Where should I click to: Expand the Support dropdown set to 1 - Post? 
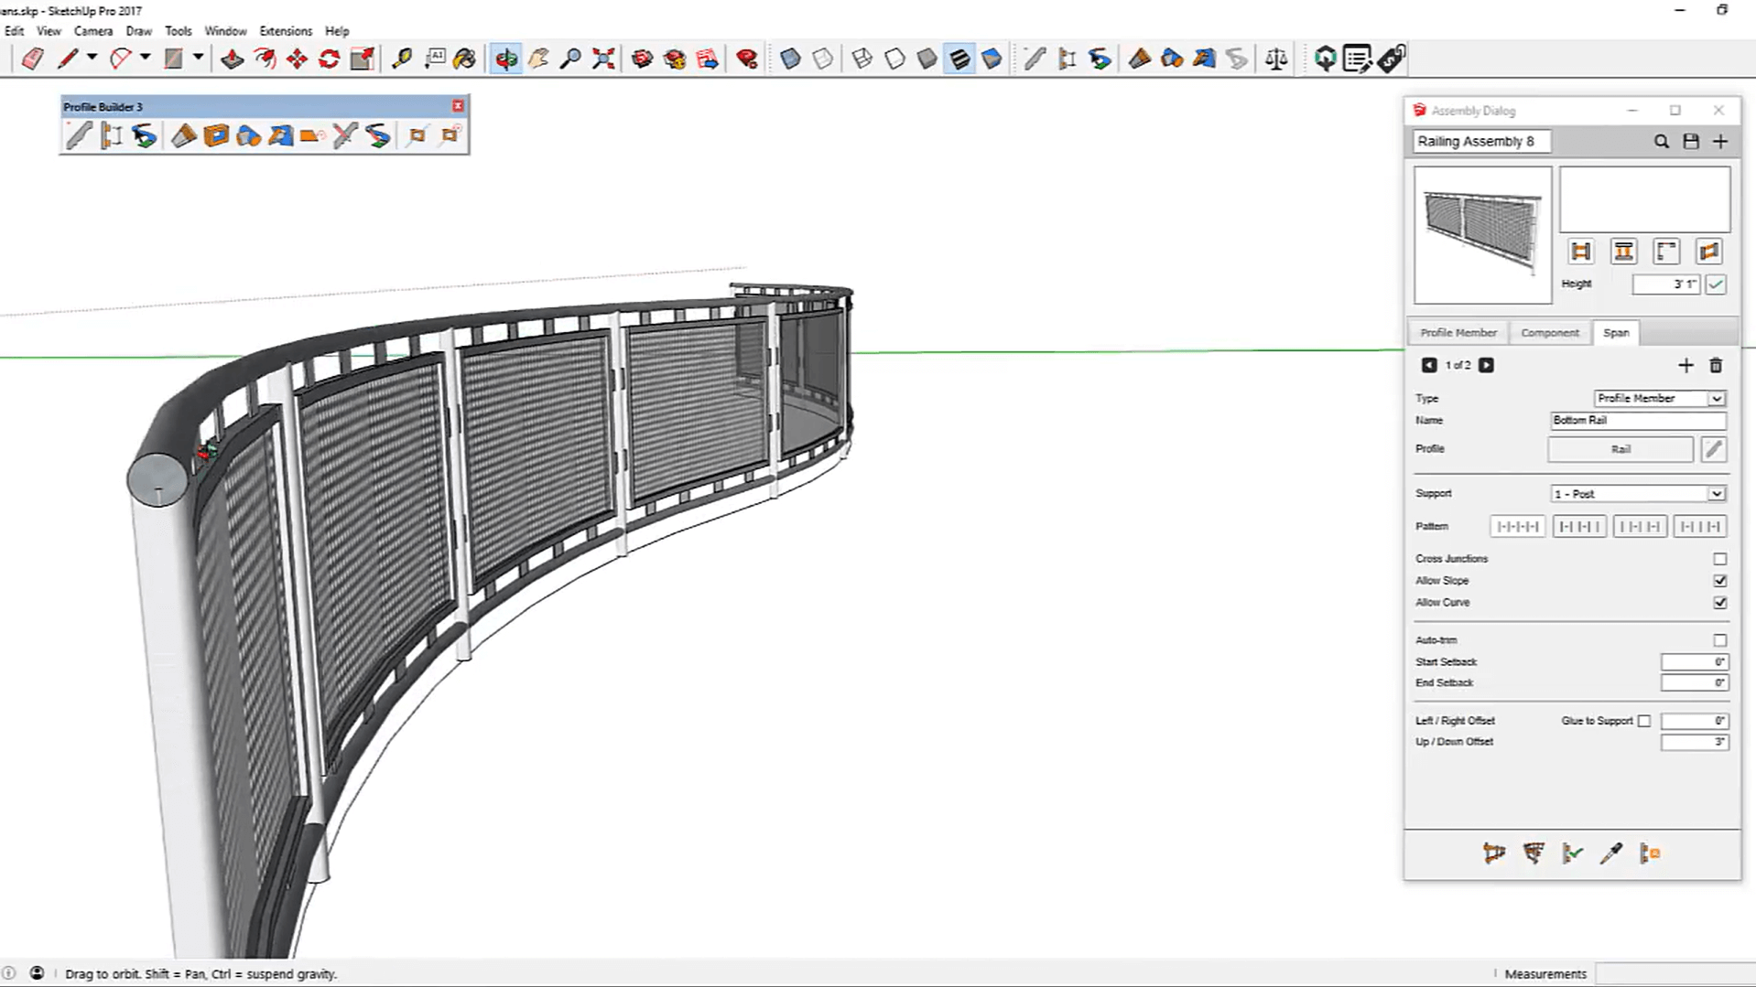click(x=1637, y=494)
